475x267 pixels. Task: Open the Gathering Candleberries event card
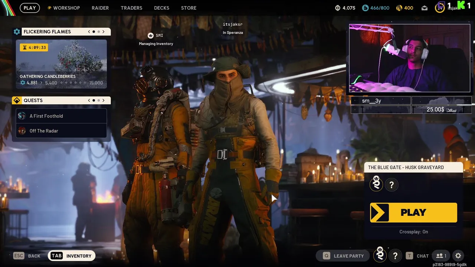click(61, 64)
